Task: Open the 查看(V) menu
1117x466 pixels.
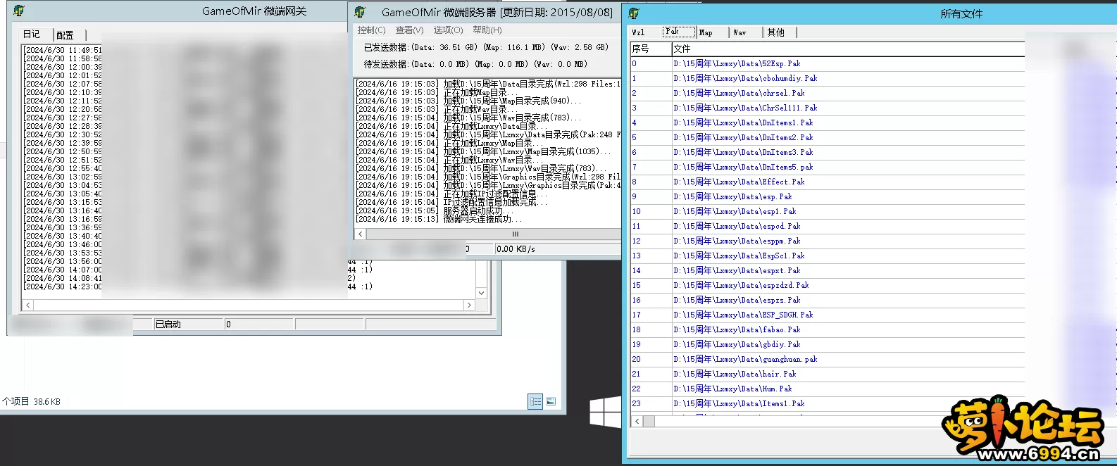Action: pos(409,30)
